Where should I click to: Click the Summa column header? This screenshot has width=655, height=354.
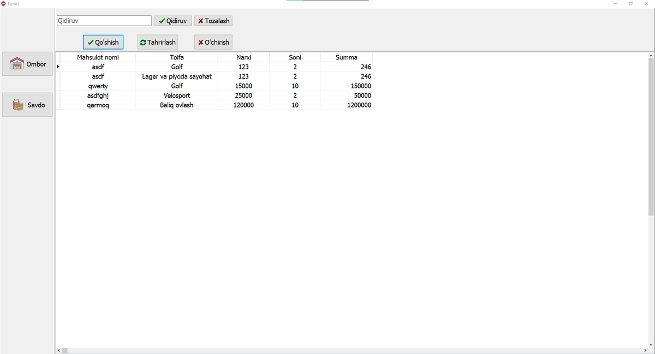tap(347, 57)
